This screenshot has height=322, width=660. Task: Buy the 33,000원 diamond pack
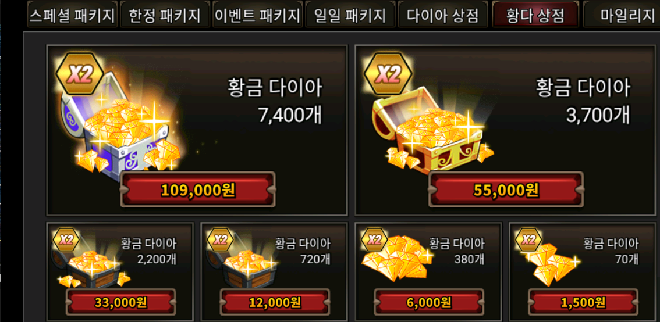[121, 302]
